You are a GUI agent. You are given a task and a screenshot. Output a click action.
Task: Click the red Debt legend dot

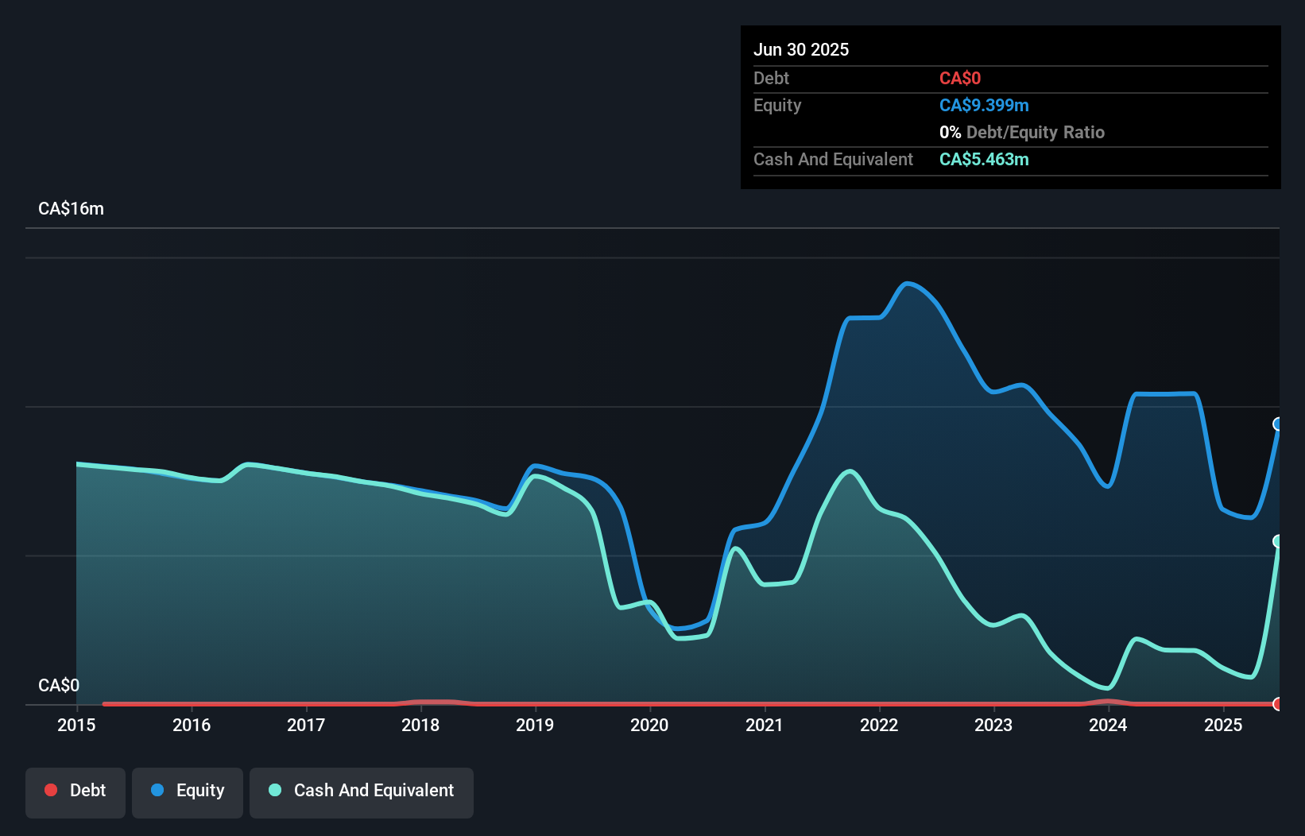[51, 790]
